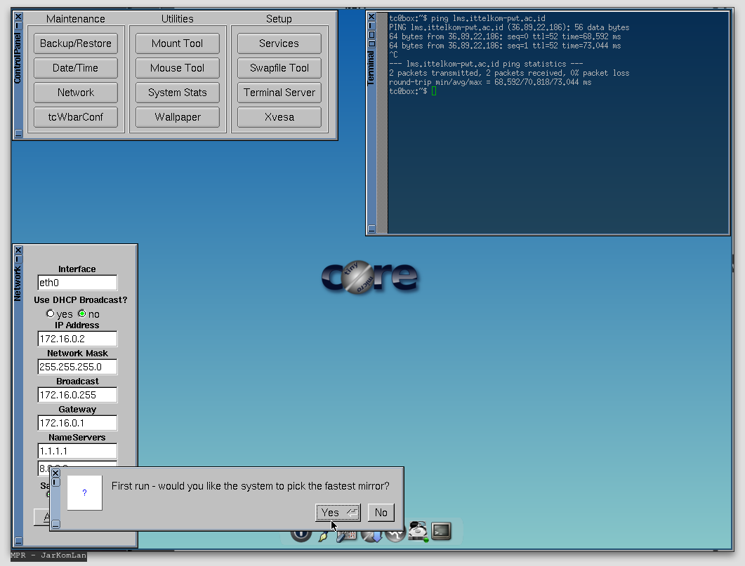Click Yes to pick the fastest mirror
This screenshot has height=566, width=745.
pyautogui.click(x=338, y=513)
